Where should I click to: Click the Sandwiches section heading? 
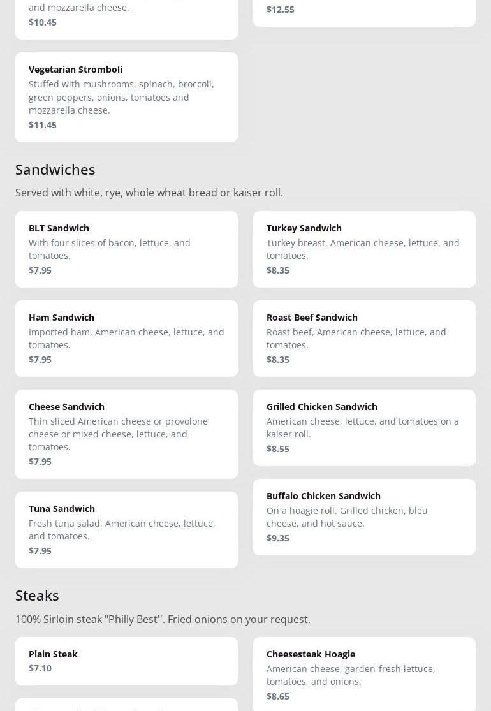55,170
